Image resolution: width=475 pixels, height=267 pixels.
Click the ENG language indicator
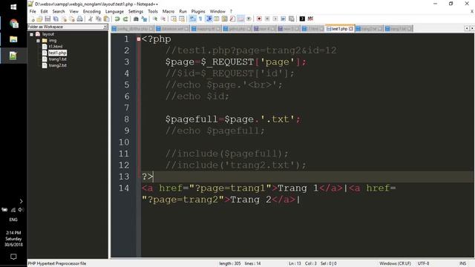click(x=13, y=220)
